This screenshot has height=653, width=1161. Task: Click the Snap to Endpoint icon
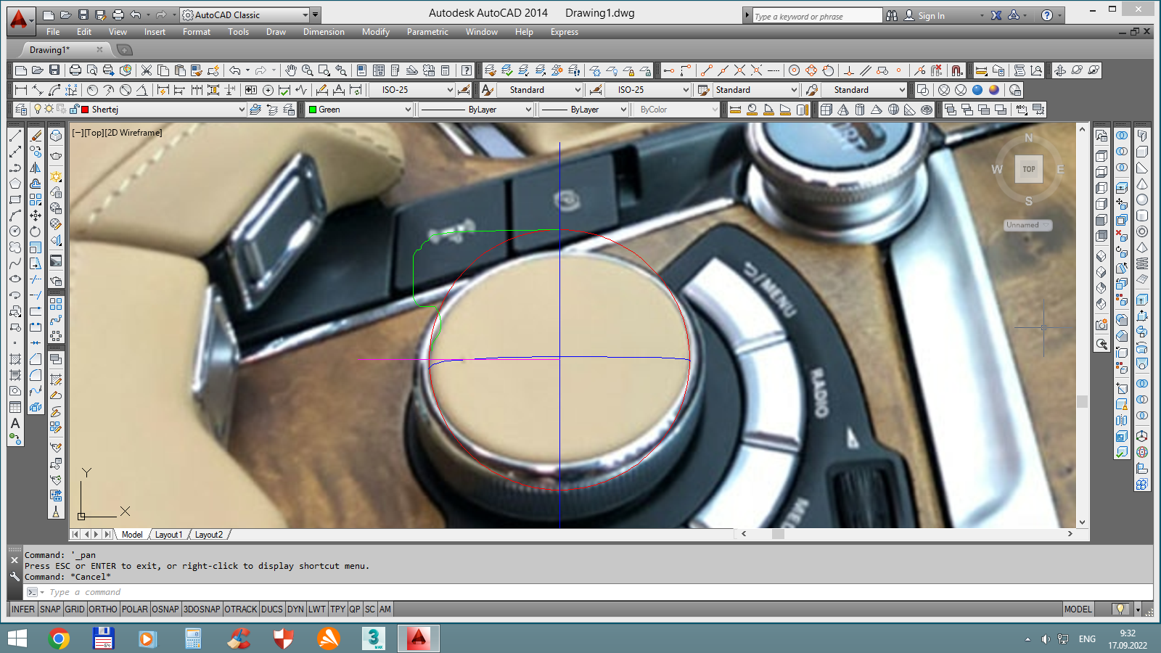pyautogui.click(x=706, y=70)
